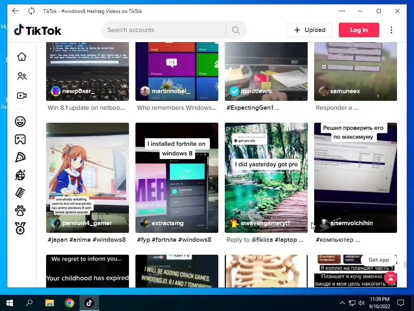This screenshot has height=311, width=414.
Task: Select the Gaming controller category icon
Action: 20,139
